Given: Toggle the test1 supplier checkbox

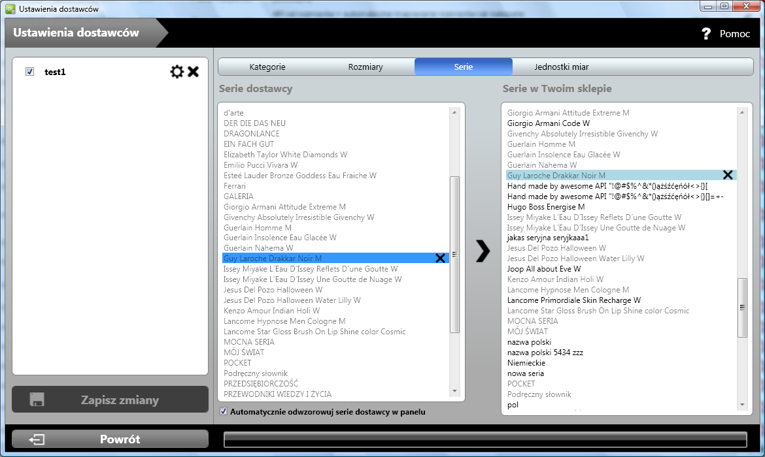Looking at the screenshot, I should [x=30, y=72].
